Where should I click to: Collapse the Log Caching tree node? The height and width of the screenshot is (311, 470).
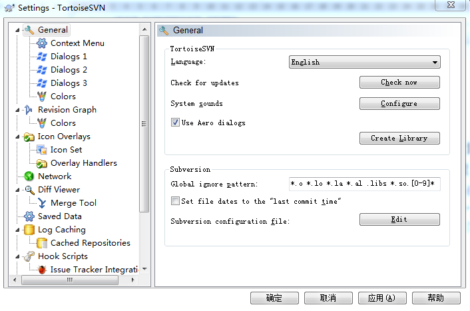[17, 230]
